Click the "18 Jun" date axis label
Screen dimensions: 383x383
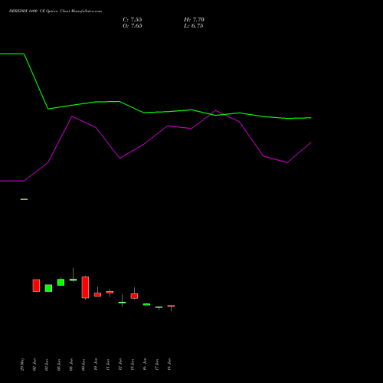[169, 365]
